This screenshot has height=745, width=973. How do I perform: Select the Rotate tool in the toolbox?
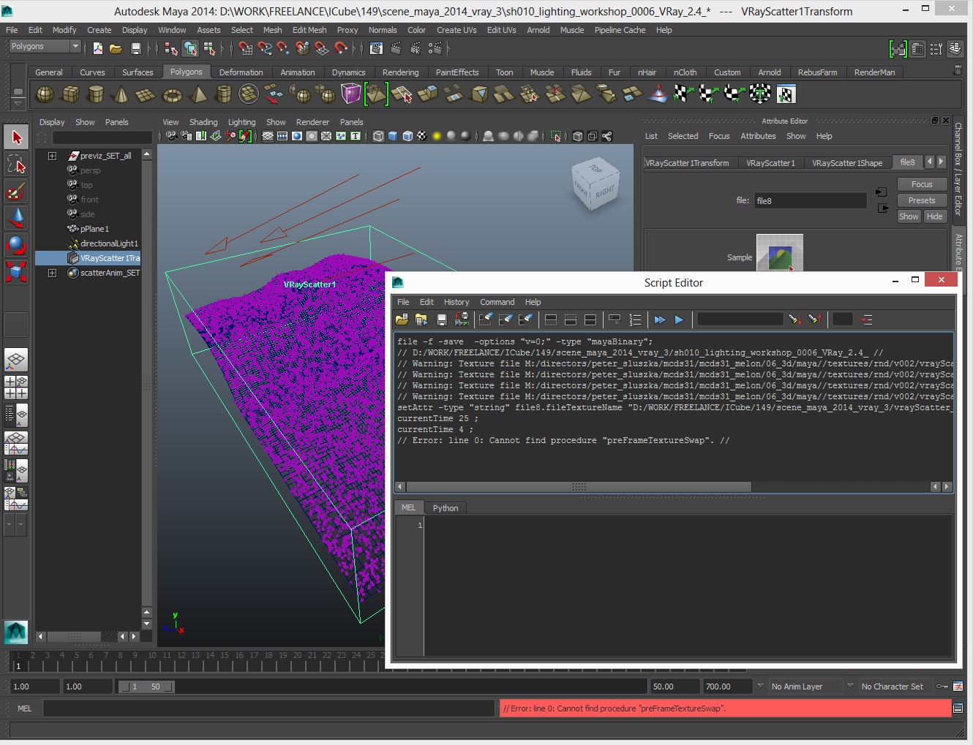pos(16,245)
